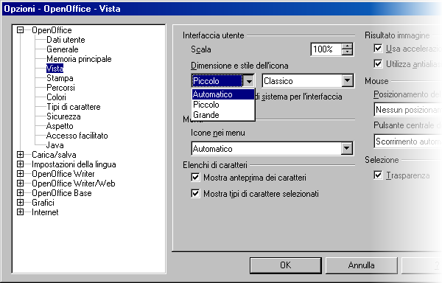Toggle the Trasparenza checkbox
Image resolution: width=442 pixels, height=283 pixels.
tap(378, 175)
